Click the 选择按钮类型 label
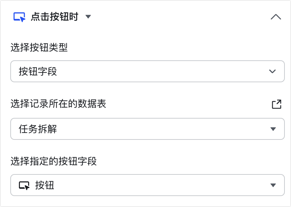This screenshot has width=291, height=207. 39,47
